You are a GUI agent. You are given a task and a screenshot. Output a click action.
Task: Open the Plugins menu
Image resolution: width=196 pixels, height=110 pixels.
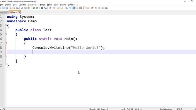click(x=62, y=5)
